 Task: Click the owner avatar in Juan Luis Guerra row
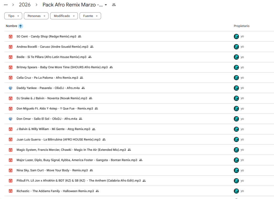point(236,139)
